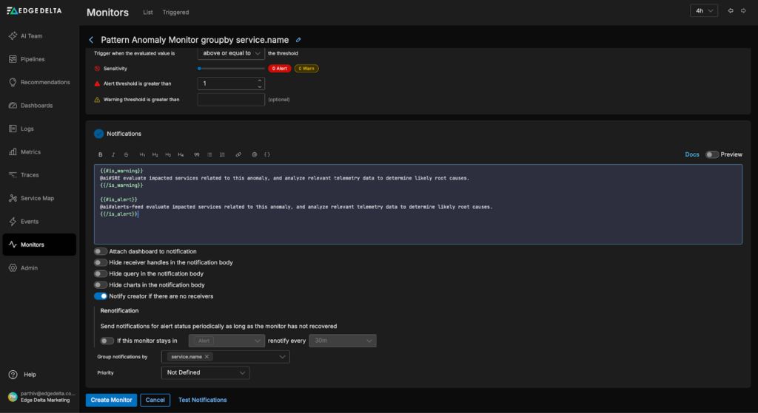This screenshot has width=758, height=413.
Task: Click the italic formatting icon
Action: (113, 154)
